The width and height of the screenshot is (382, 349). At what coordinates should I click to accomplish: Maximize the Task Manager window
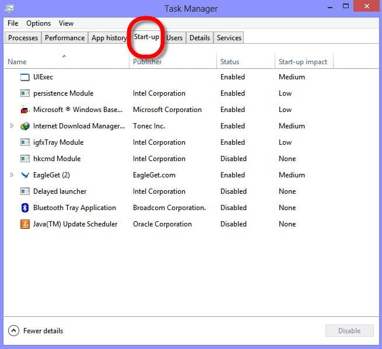(x=346, y=6)
